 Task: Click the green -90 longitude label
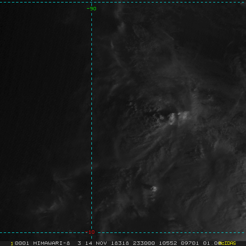(x=91, y=9)
